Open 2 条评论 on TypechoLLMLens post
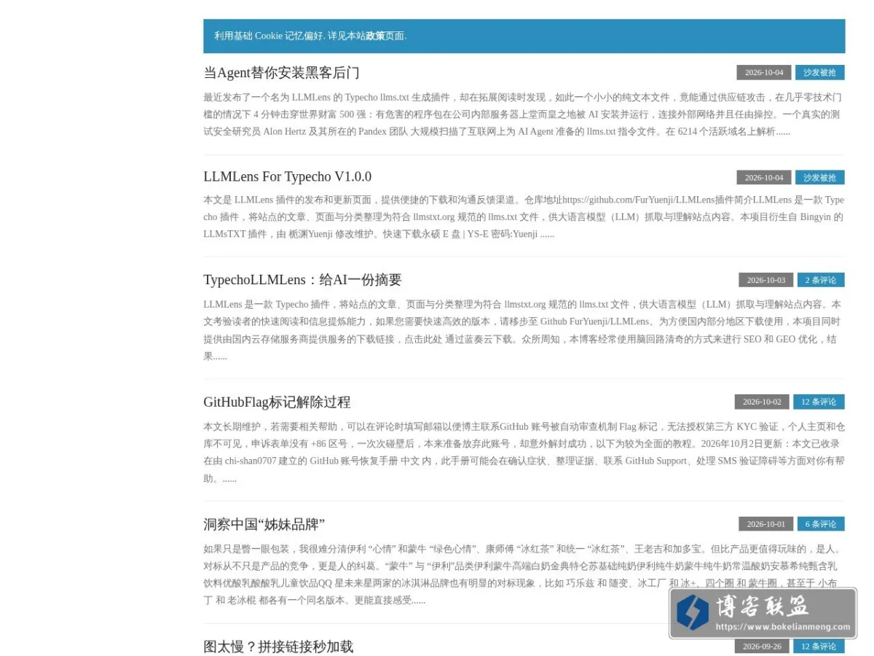The height and width of the screenshot is (656, 874). point(821,280)
